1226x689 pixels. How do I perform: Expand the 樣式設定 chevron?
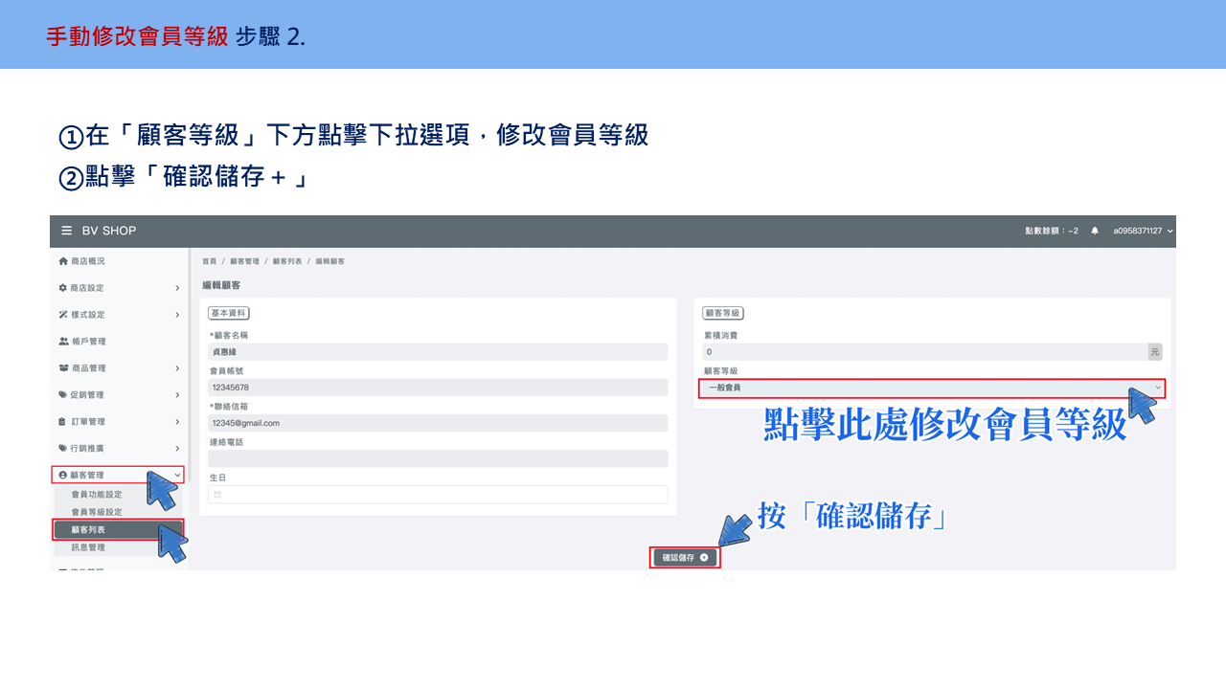(177, 315)
